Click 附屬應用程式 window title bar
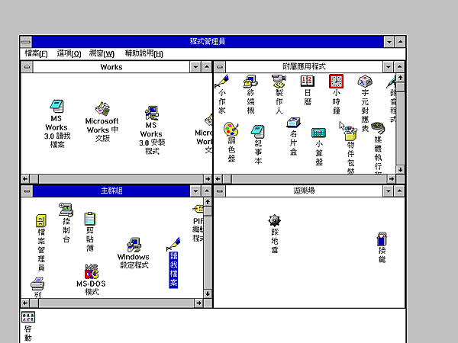Image resolution: width=458 pixels, height=343 pixels. (x=304, y=67)
